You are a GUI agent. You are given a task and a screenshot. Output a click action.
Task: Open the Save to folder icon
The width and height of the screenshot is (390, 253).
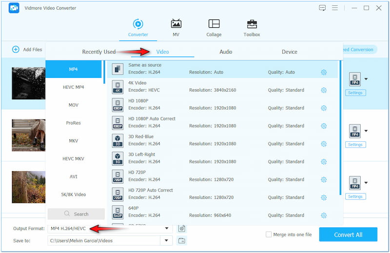(x=182, y=240)
